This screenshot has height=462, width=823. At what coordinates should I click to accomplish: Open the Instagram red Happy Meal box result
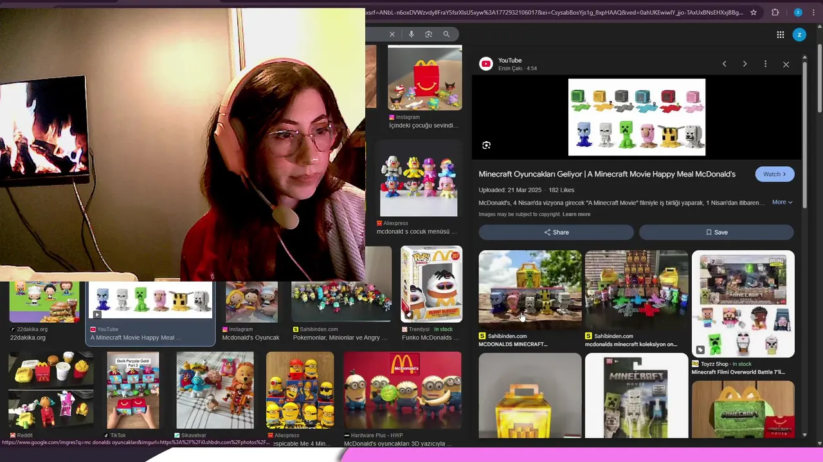click(x=424, y=78)
